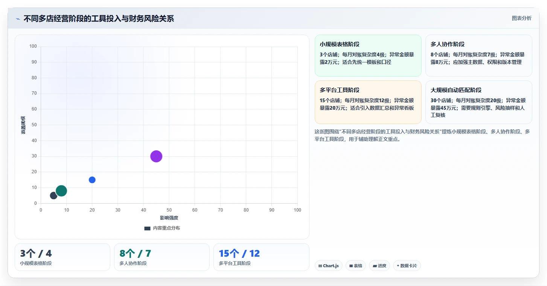
Task: Click the 50 tick label on x-axis
Action: 169,210
